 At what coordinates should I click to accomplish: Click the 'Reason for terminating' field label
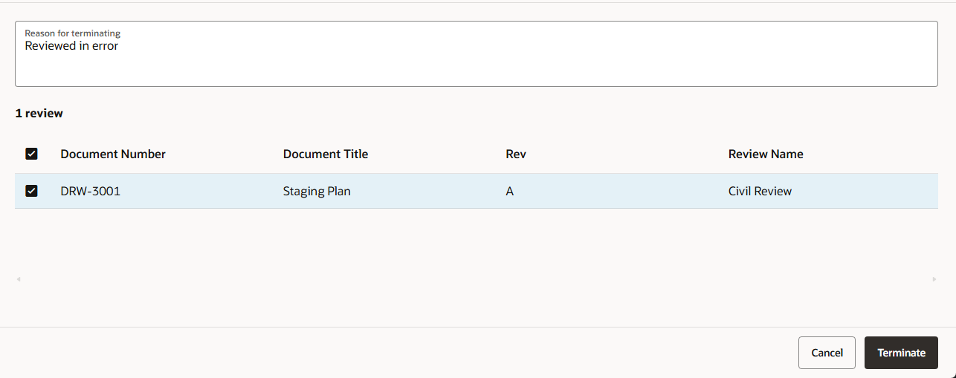73,33
